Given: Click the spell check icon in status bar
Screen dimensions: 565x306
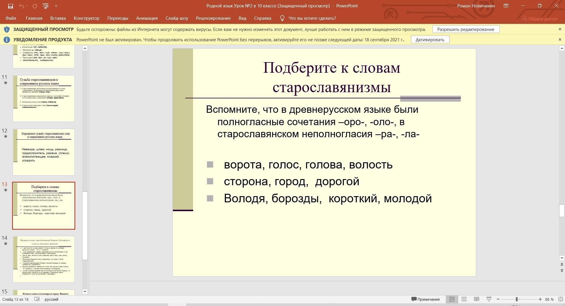Looking at the screenshot, I should (x=37, y=299).
